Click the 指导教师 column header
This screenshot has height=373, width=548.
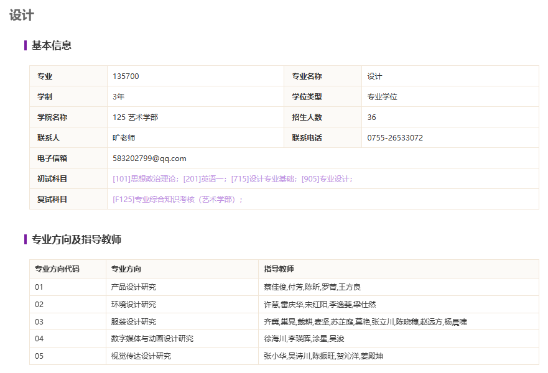[x=279, y=269]
